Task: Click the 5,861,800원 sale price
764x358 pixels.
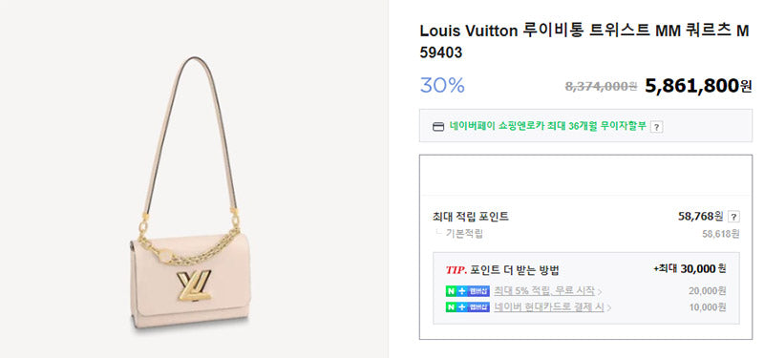Action: [698, 86]
